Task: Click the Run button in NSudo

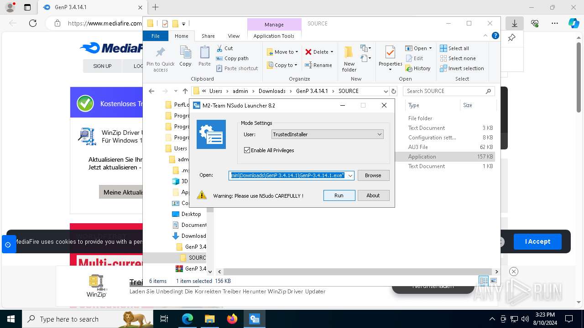Action: tap(339, 195)
